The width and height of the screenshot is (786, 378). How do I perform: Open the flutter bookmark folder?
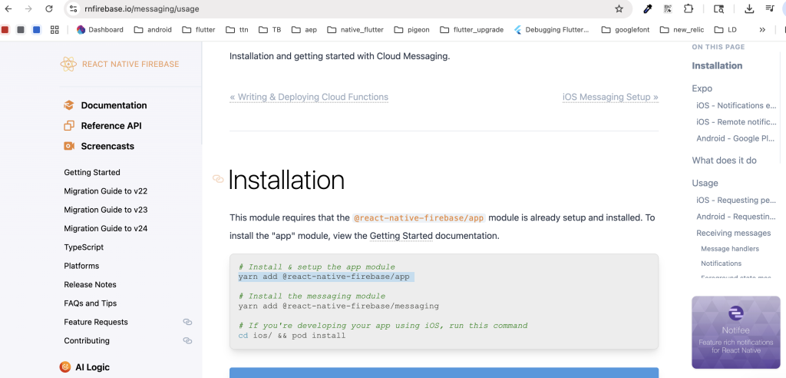point(199,30)
